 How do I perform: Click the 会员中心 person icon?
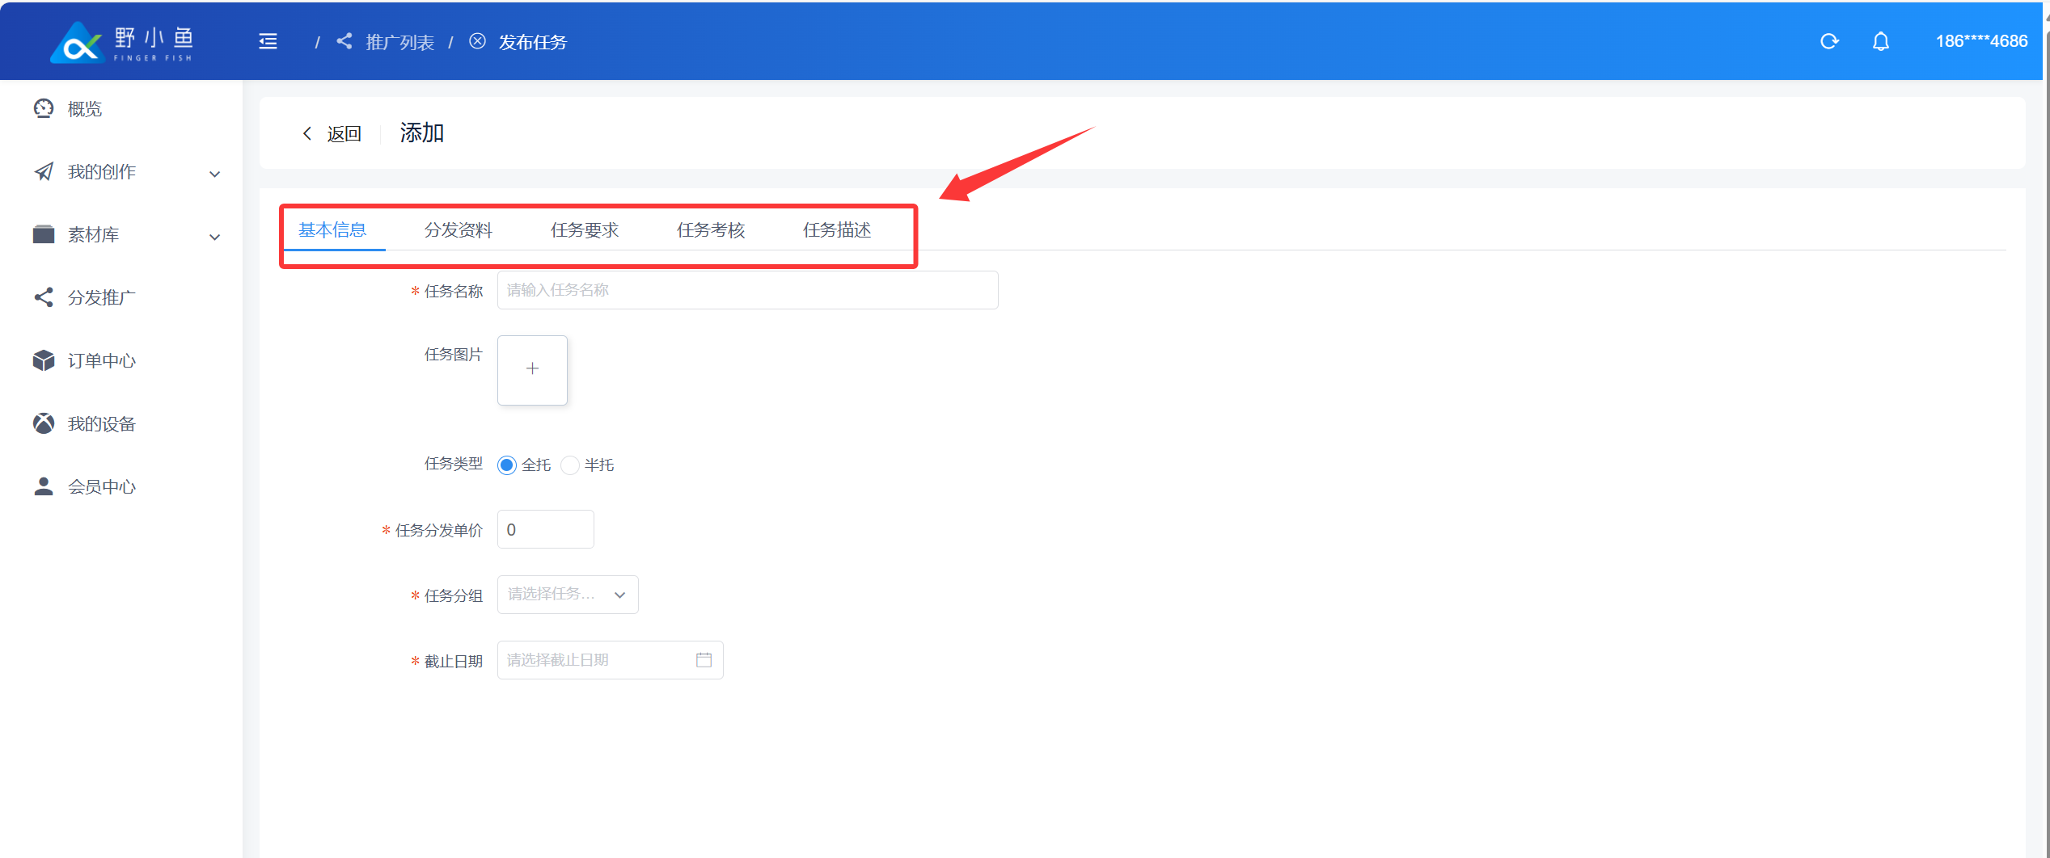[44, 486]
